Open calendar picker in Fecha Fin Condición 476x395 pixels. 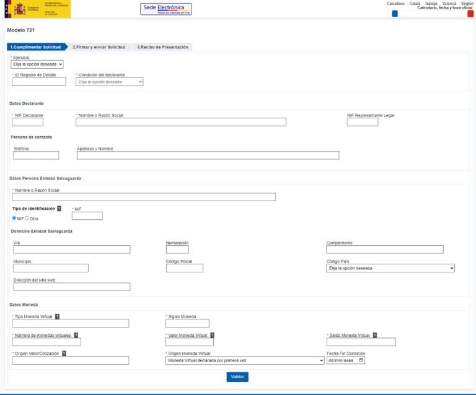(x=361, y=360)
